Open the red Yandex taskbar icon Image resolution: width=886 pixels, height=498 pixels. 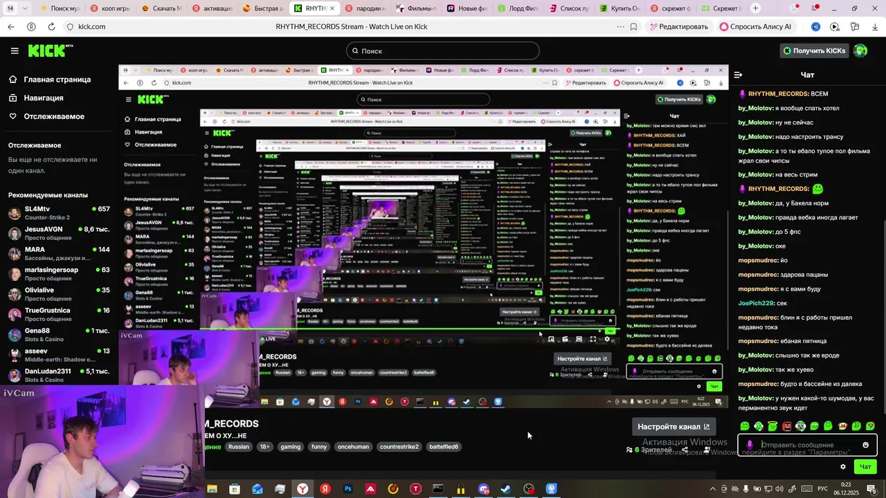point(325,489)
